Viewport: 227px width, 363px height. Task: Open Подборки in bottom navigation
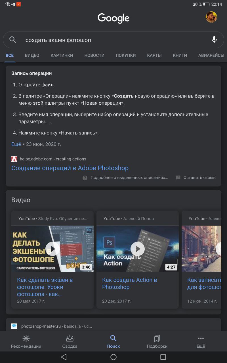point(157,342)
